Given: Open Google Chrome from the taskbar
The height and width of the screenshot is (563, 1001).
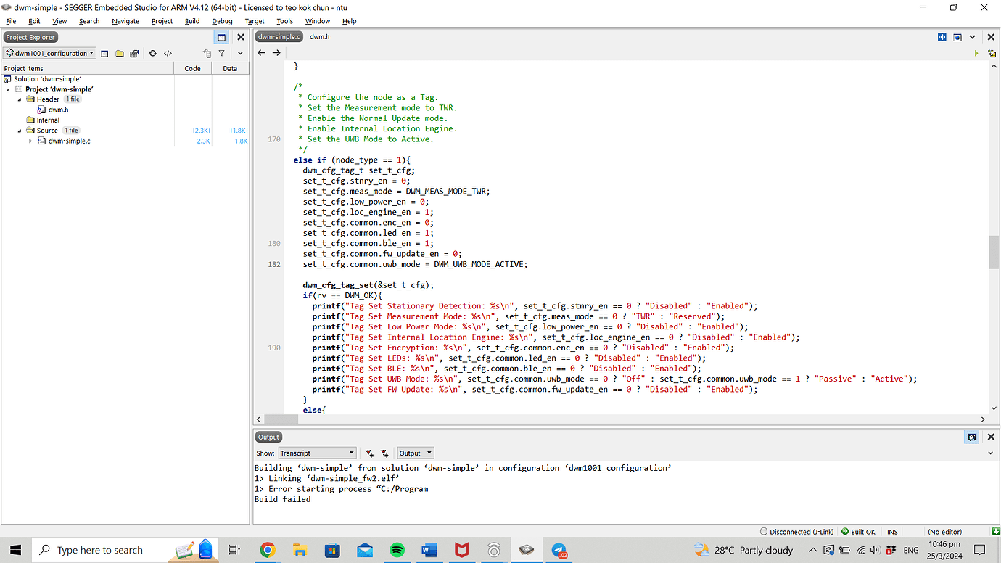Looking at the screenshot, I should 268,550.
